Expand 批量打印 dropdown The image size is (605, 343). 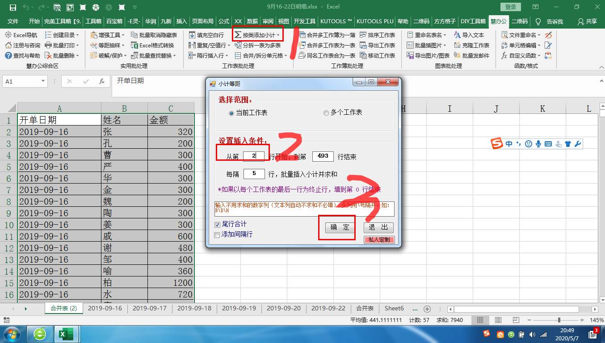point(78,45)
